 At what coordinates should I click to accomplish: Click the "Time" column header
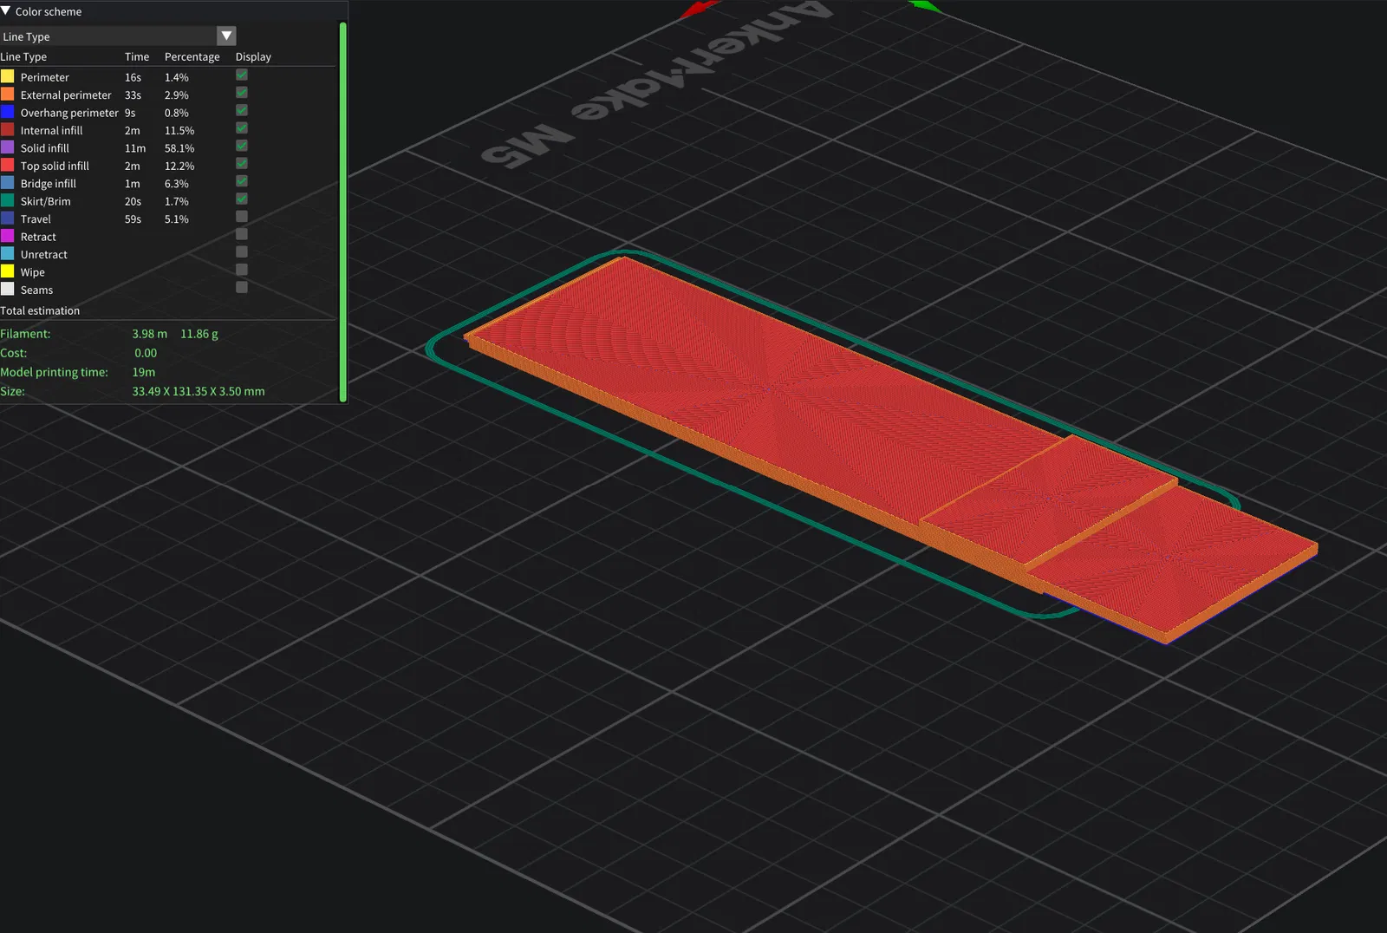pyautogui.click(x=137, y=56)
